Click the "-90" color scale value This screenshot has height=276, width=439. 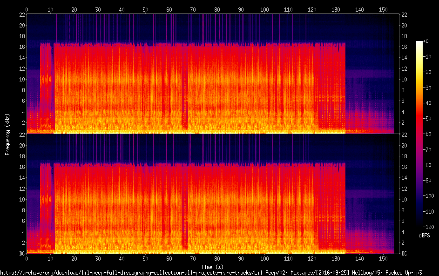427,180
